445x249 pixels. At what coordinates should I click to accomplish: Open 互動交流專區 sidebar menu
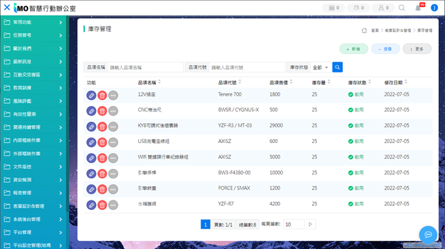[34, 75]
